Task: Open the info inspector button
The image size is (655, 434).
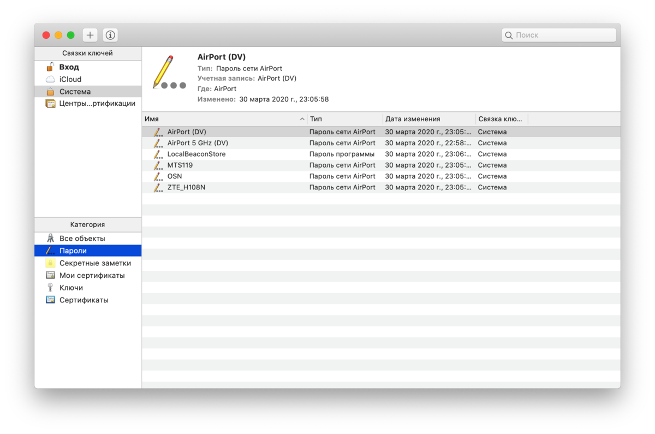Action: tap(110, 35)
